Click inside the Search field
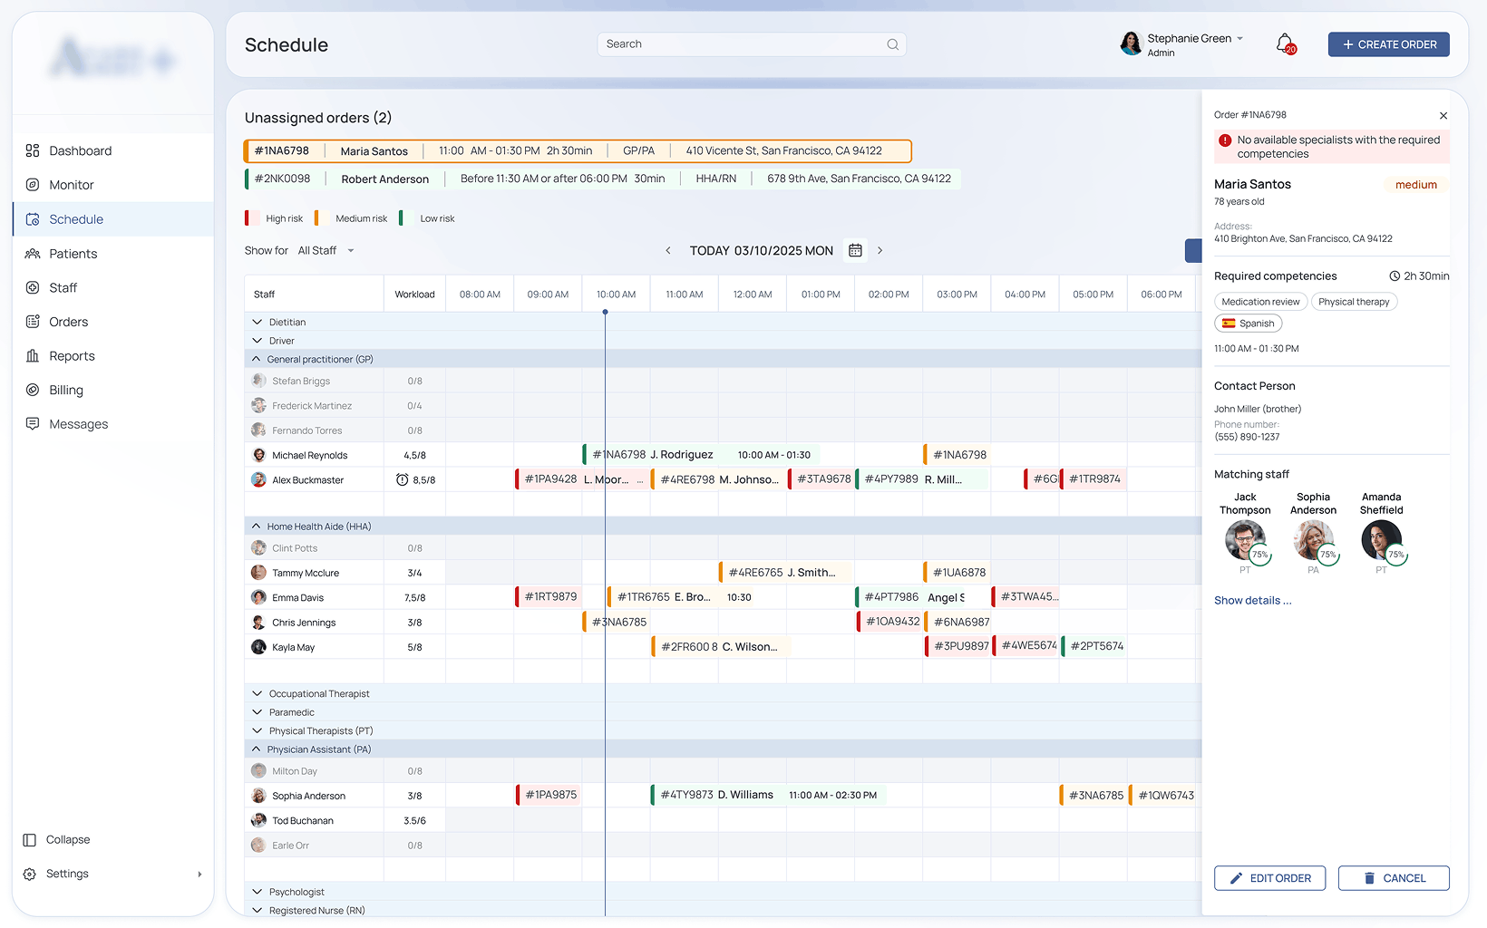Viewport: 1487px width, 928px height. pyautogui.click(x=751, y=43)
